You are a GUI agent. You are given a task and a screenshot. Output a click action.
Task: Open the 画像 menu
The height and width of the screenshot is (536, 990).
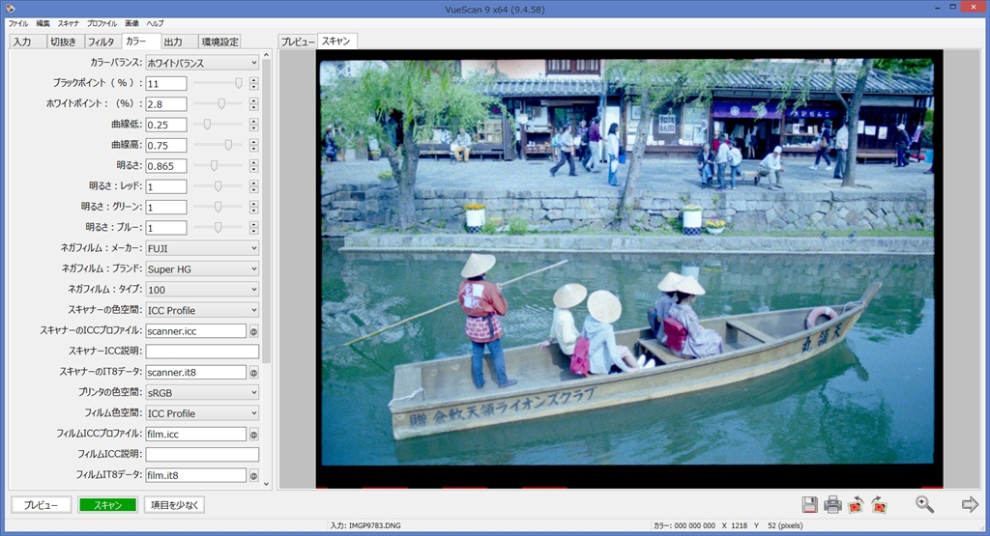(131, 23)
